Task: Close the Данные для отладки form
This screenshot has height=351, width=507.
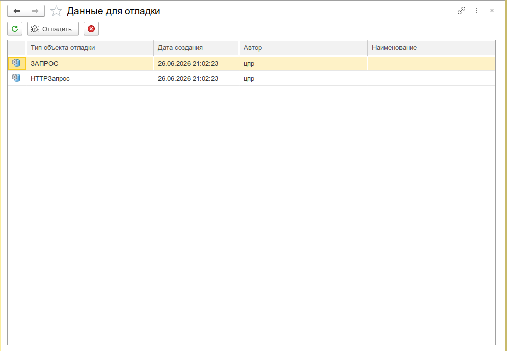Action: pyautogui.click(x=492, y=11)
